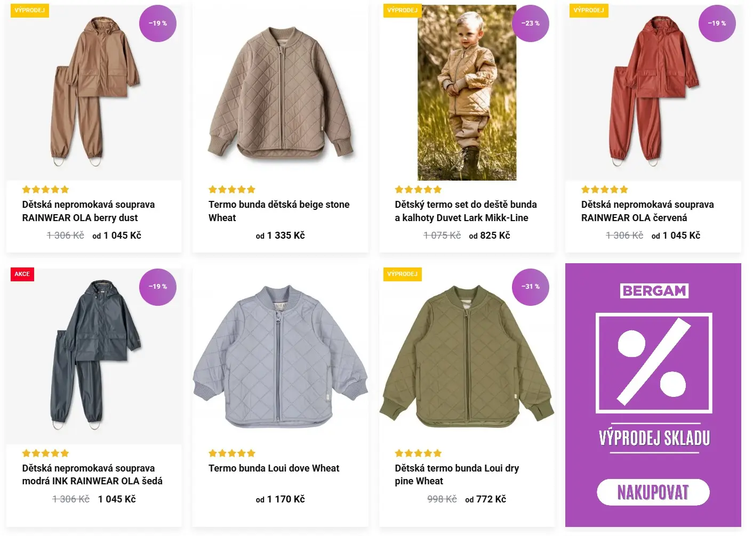Click the NAKUPOVAT button in purple banner

[x=653, y=492]
